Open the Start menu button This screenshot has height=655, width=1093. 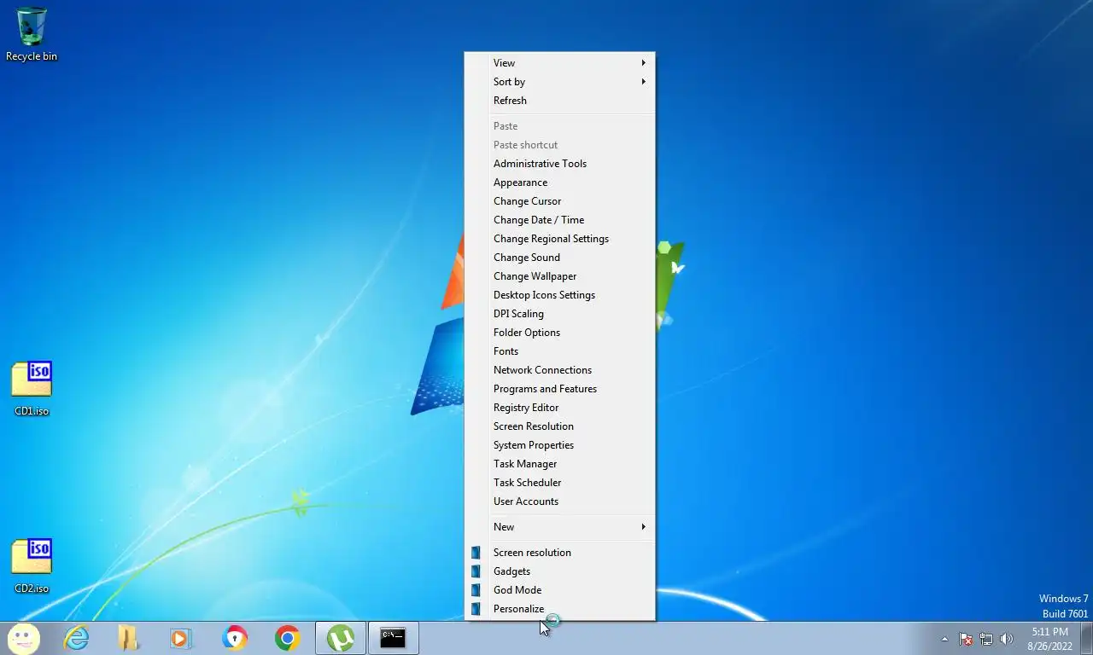[x=23, y=638]
